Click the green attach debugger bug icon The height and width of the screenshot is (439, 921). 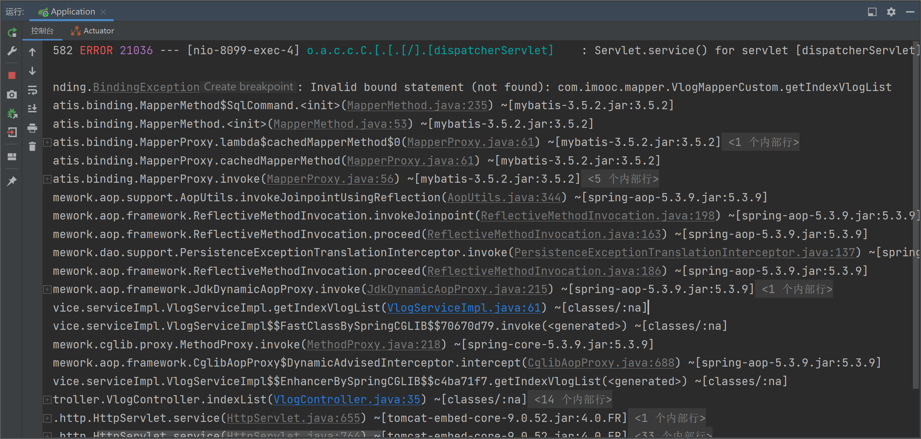coord(12,114)
